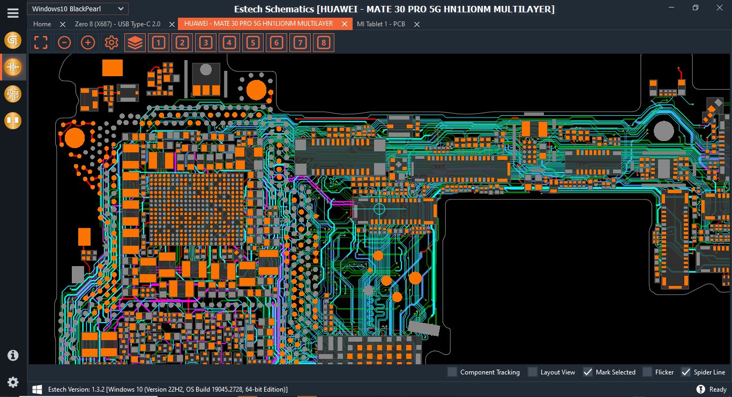Uncheck the Spider Line checkbox
The width and height of the screenshot is (732, 397).
pos(686,372)
